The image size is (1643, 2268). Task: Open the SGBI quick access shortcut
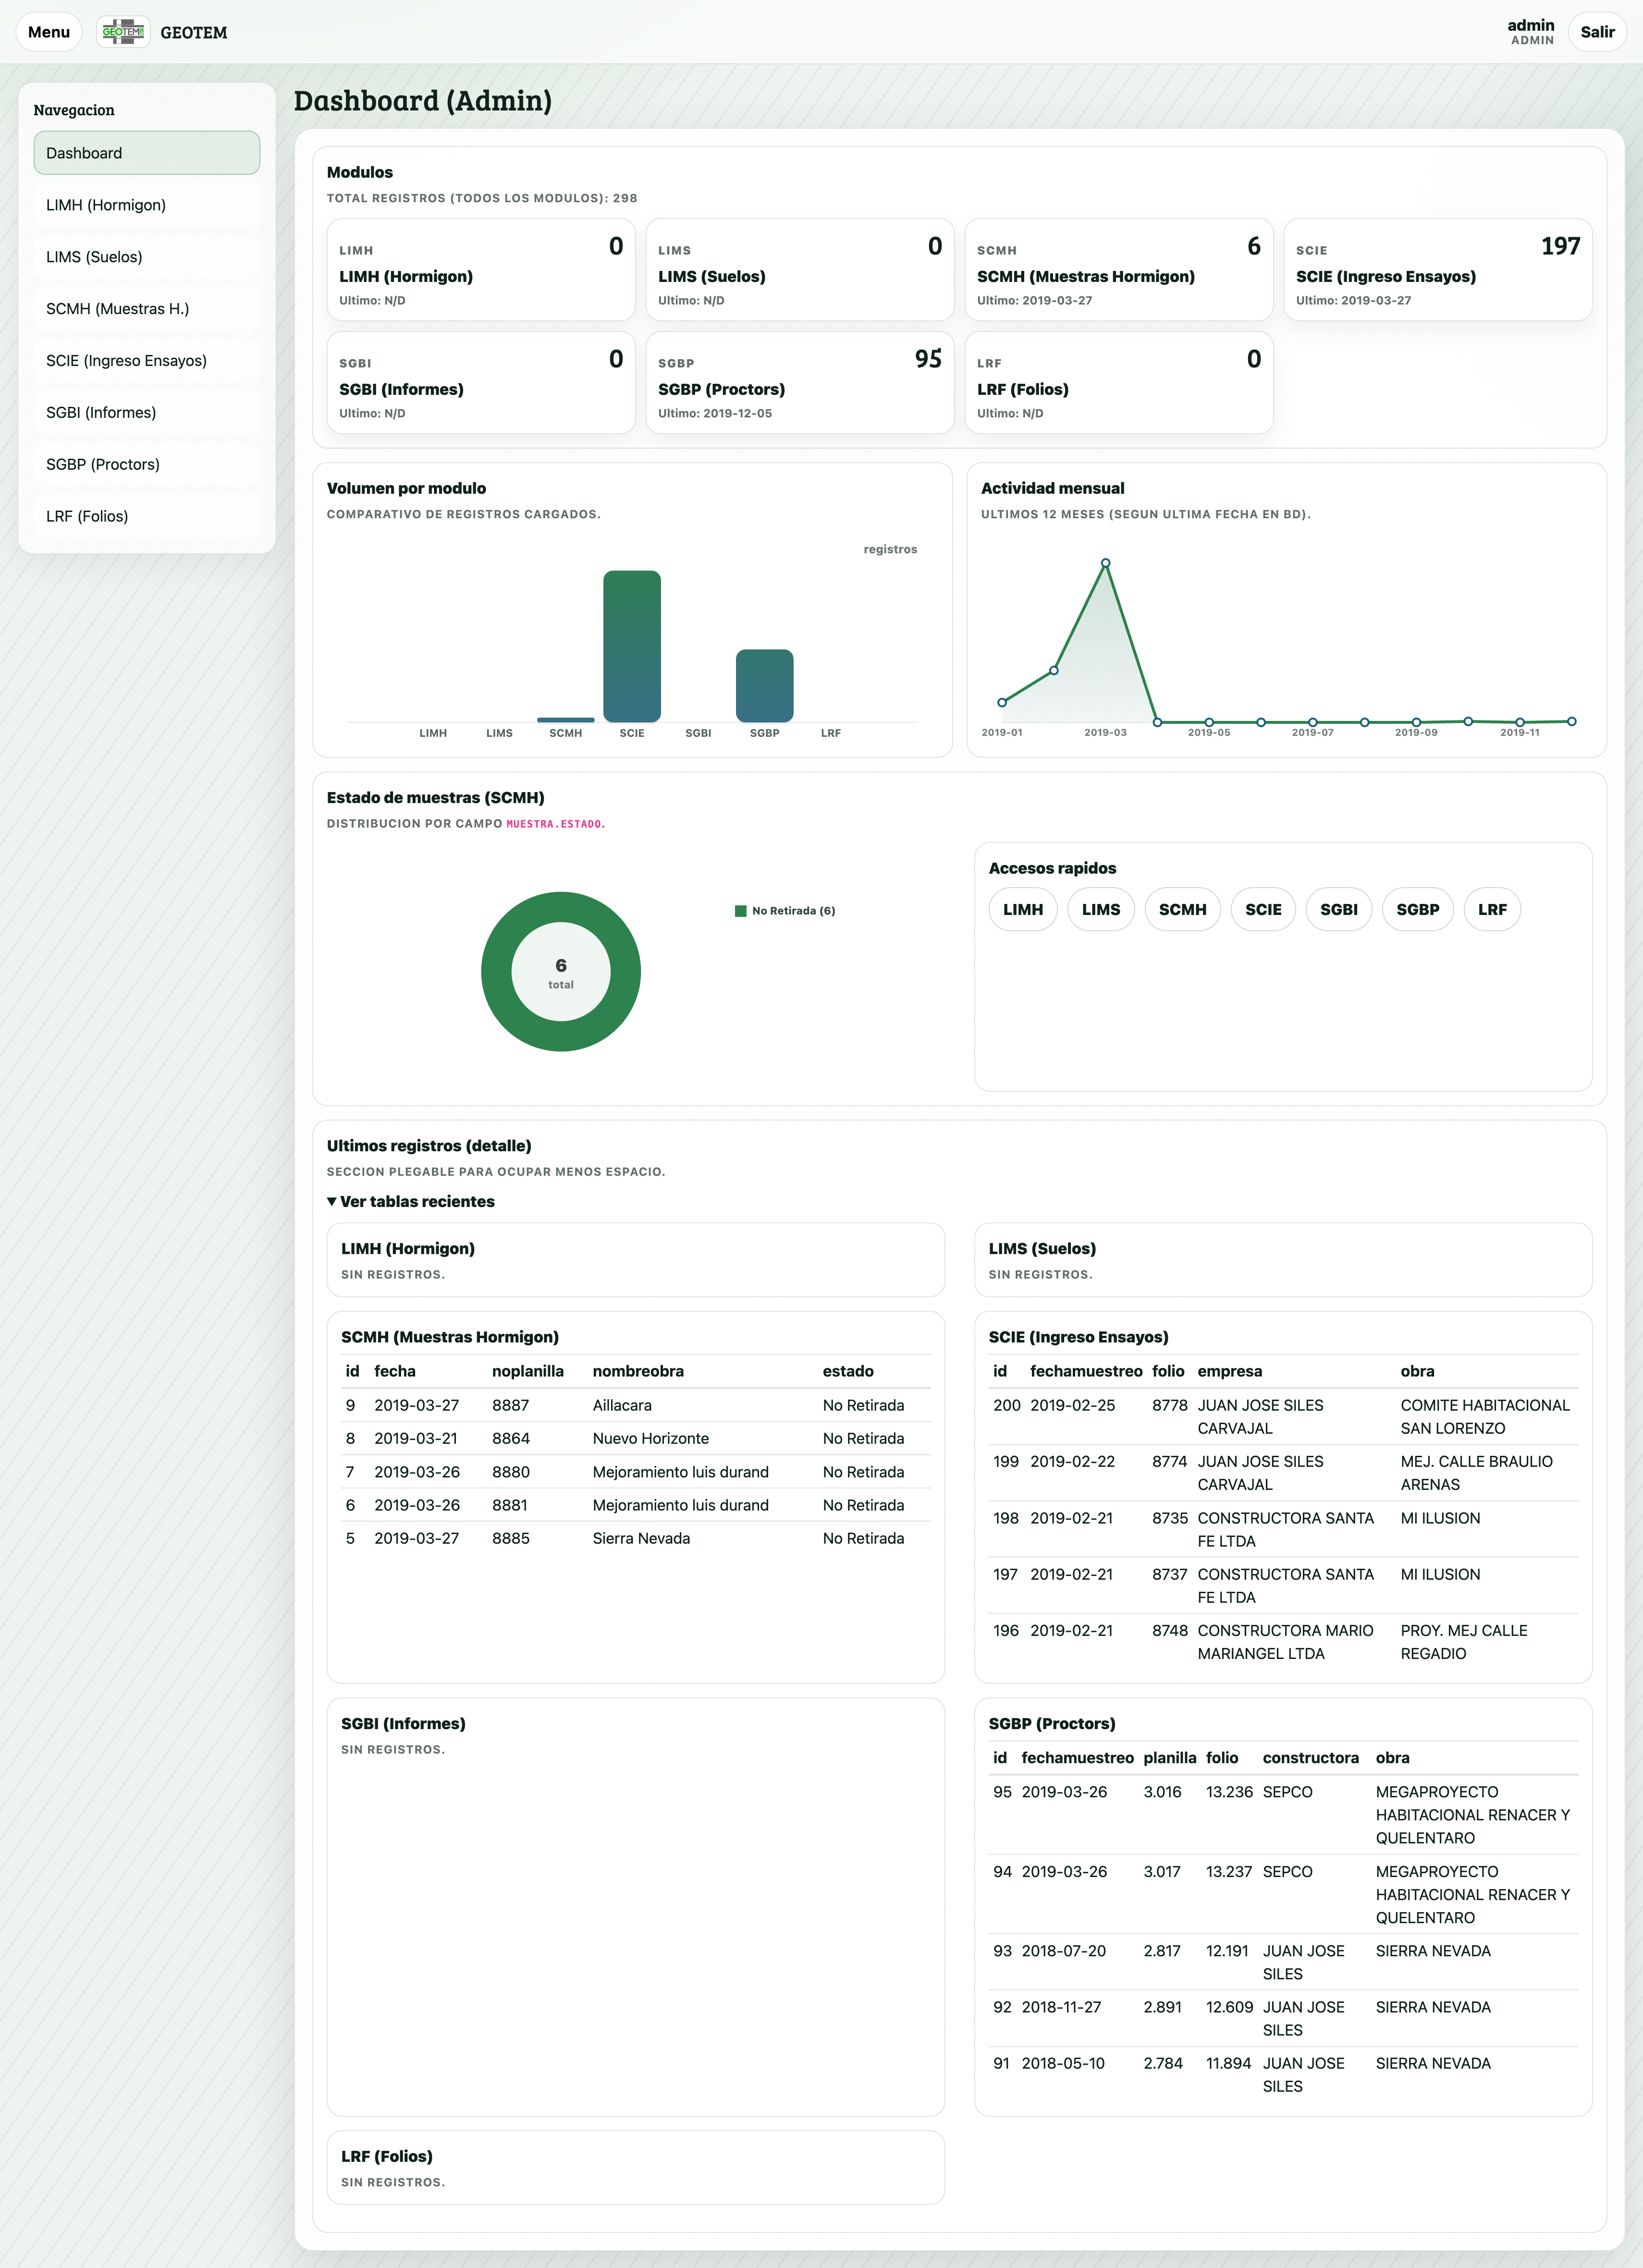(1338, 909)
